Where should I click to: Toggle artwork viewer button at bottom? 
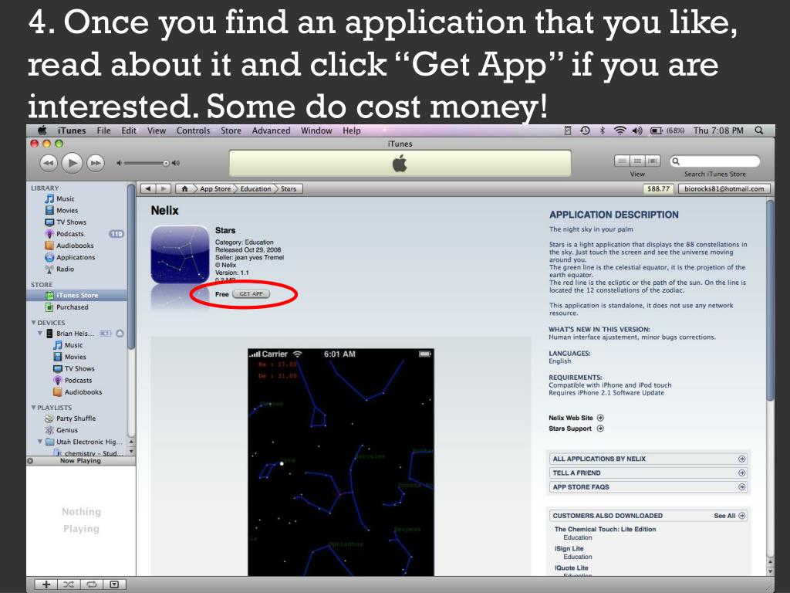(114, 585)
